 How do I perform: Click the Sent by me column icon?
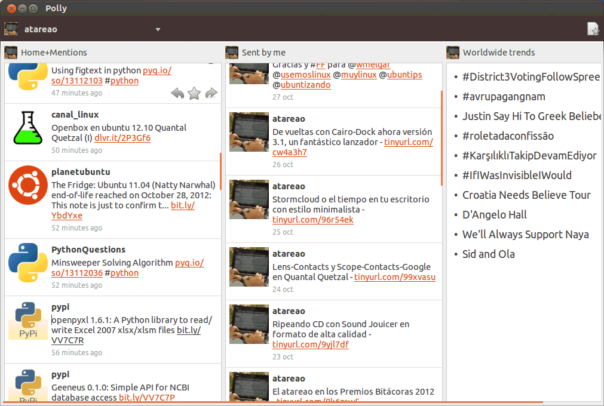pos(232,53)
